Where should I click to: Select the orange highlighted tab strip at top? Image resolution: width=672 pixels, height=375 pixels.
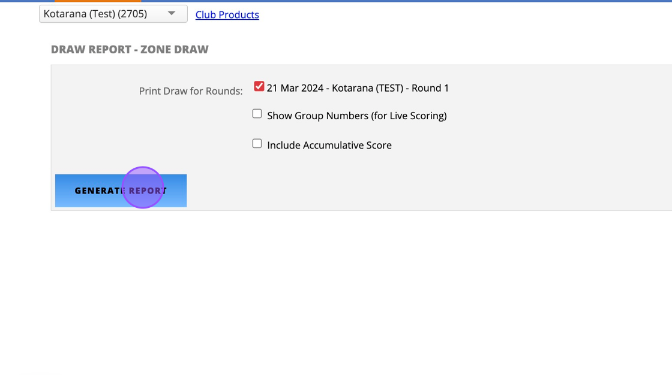coord(98,1)
